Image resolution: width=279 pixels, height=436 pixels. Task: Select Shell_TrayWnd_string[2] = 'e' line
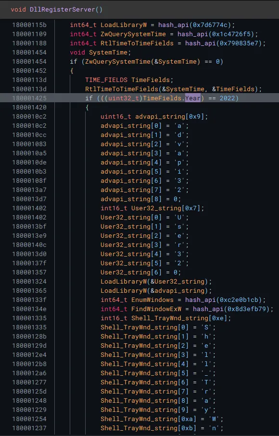click(x=158, y=346)
